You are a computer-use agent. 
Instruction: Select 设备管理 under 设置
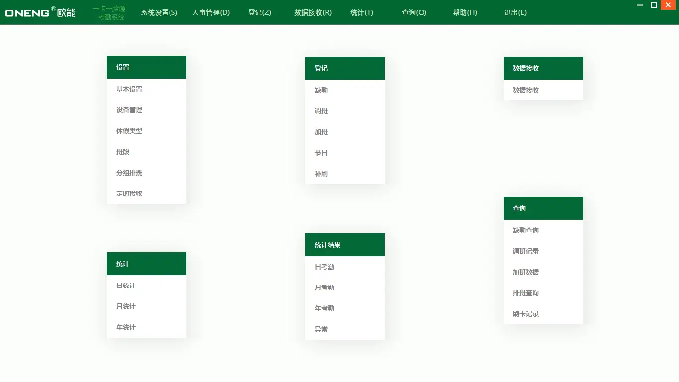click(129, 110)
